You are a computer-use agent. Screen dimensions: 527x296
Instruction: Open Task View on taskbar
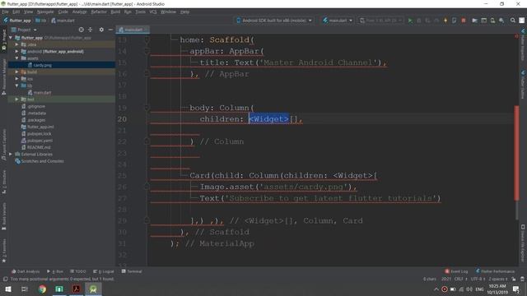pos(25,289)
